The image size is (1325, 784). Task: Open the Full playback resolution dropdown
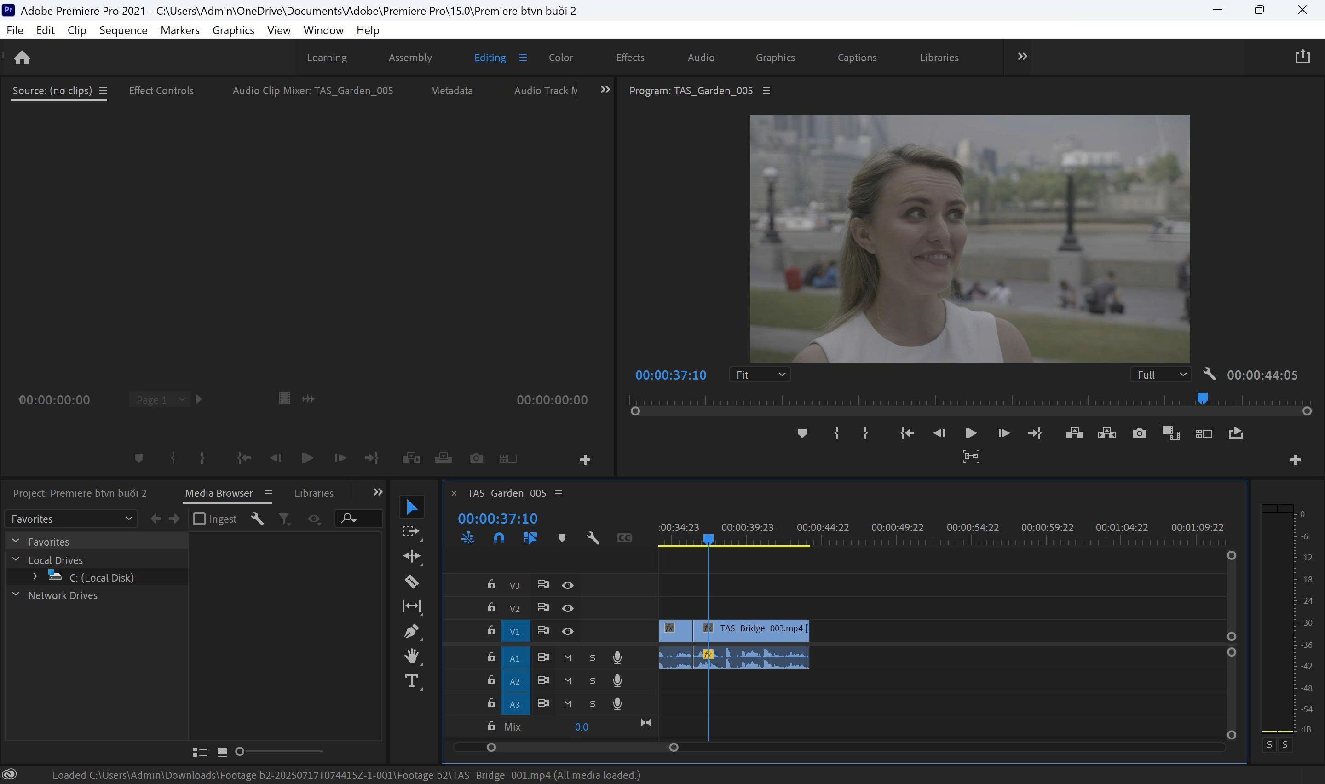[1160, 375]
